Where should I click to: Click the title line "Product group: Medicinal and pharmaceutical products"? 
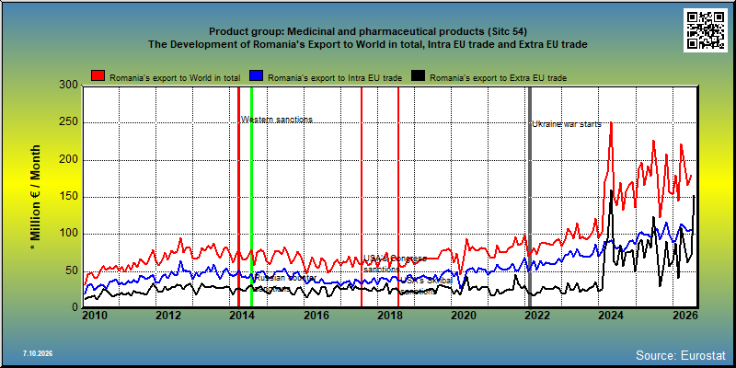(x=368, y=31)
